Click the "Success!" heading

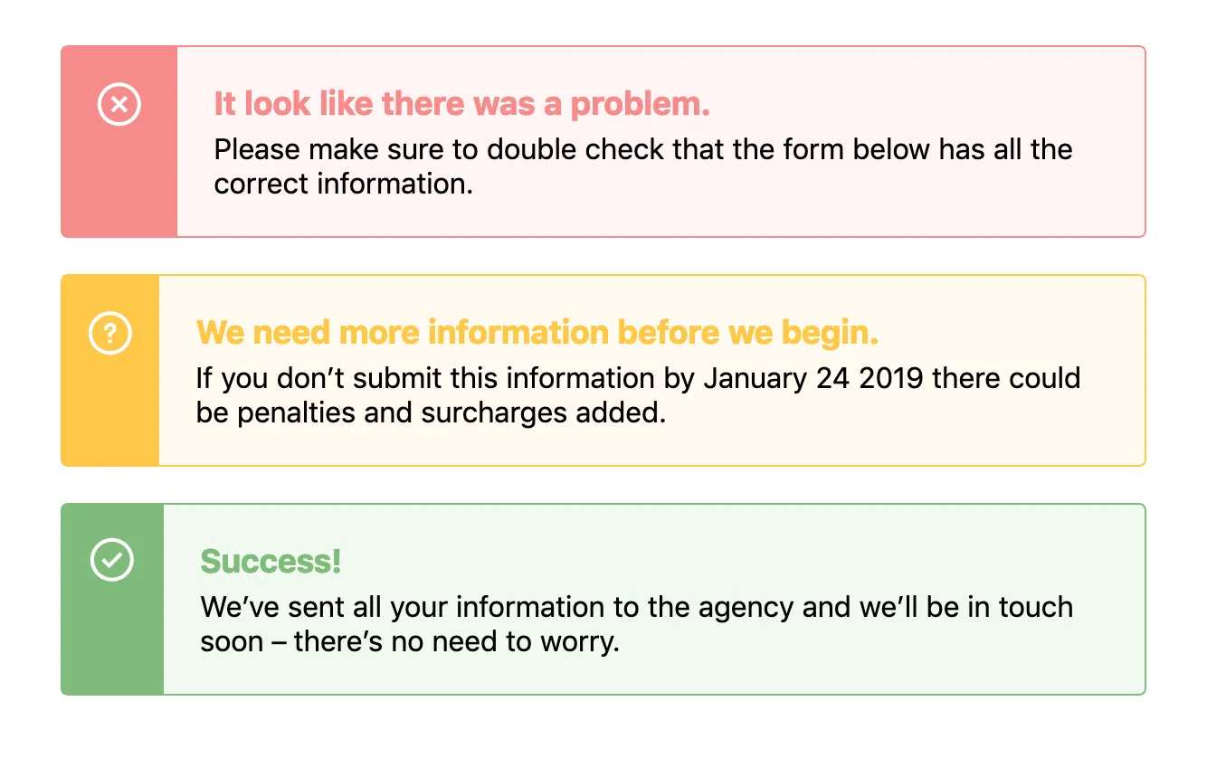271,561
